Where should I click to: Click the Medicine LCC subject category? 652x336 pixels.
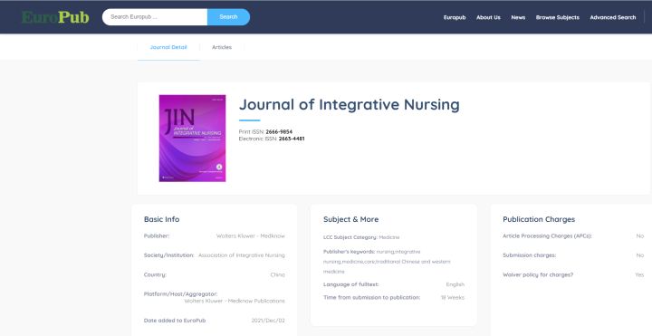(389, 237)
